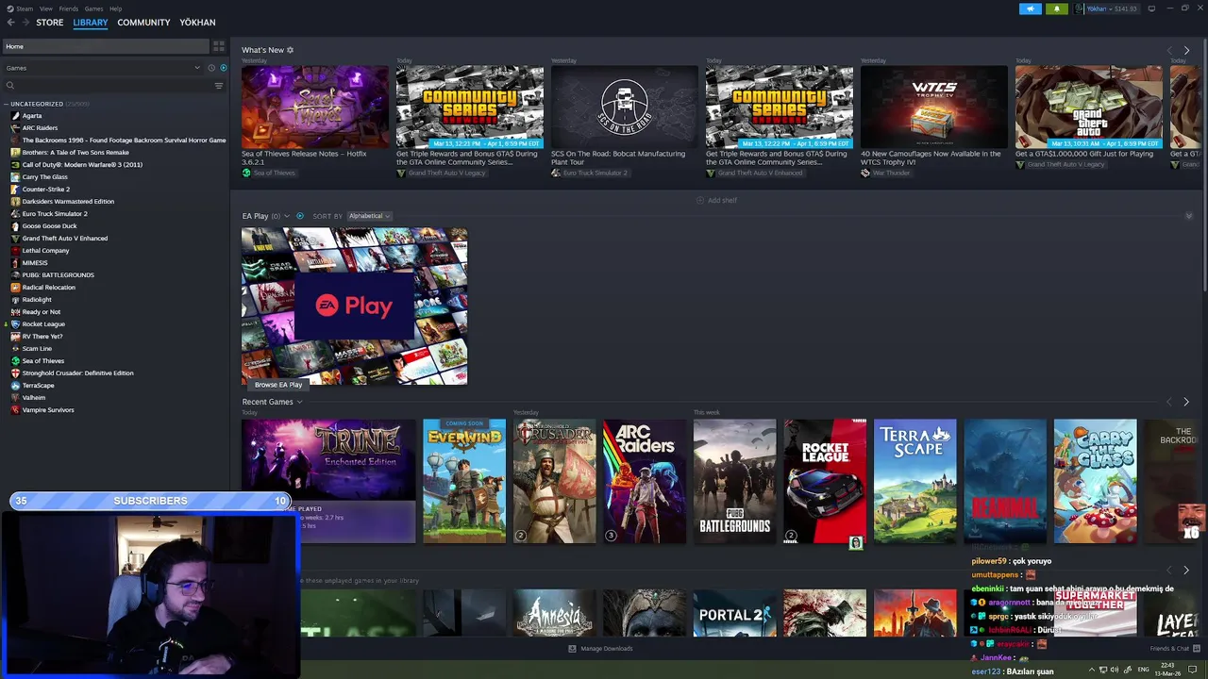Collapse EA Play shelf with right chevron
The image size is (1208, 679).
click(1188, 216)
